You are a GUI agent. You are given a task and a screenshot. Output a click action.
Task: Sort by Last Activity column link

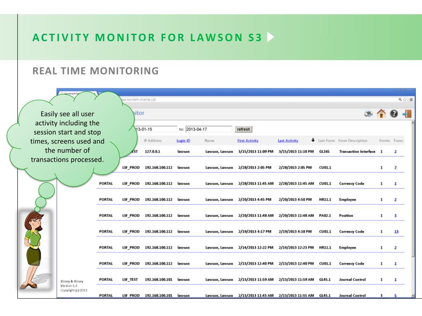(288, 141)
